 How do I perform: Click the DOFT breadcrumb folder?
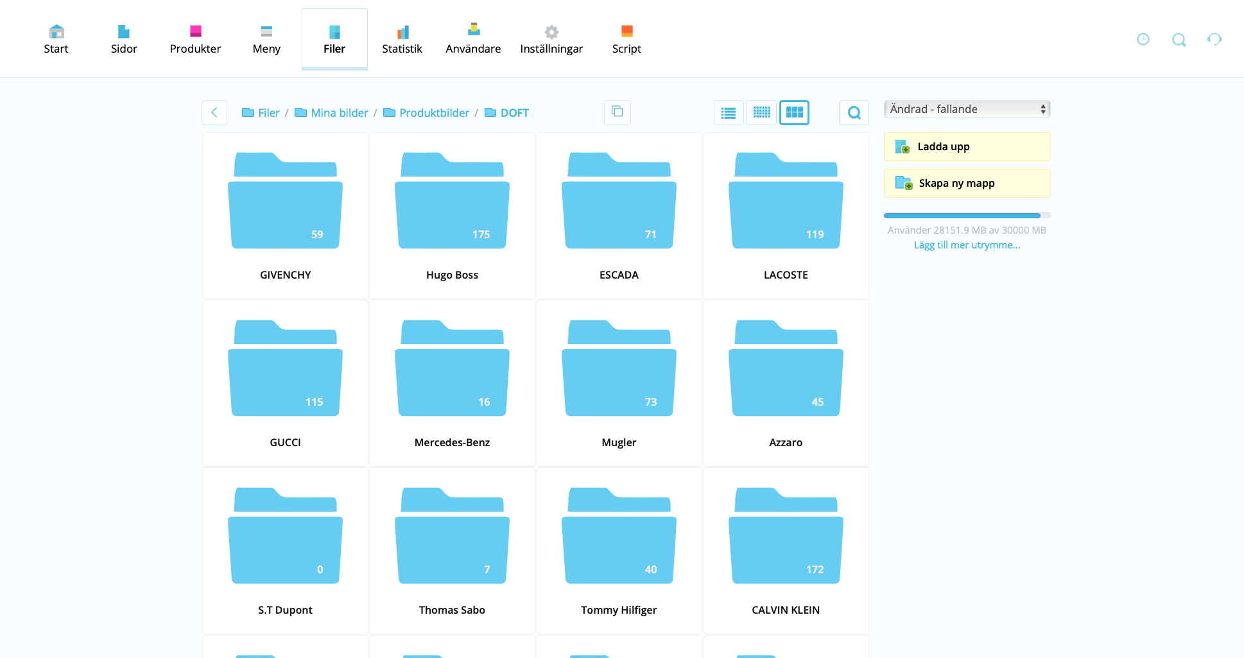point(506,113)
